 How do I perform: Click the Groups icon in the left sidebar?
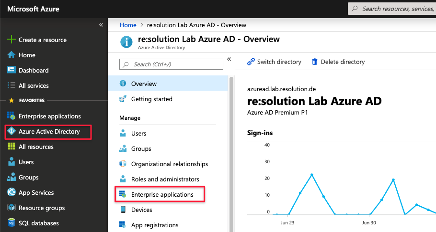[11, 177]
